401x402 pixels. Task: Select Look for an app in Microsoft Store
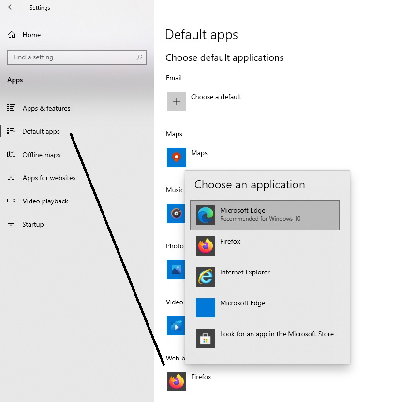(x=265, y=339)
